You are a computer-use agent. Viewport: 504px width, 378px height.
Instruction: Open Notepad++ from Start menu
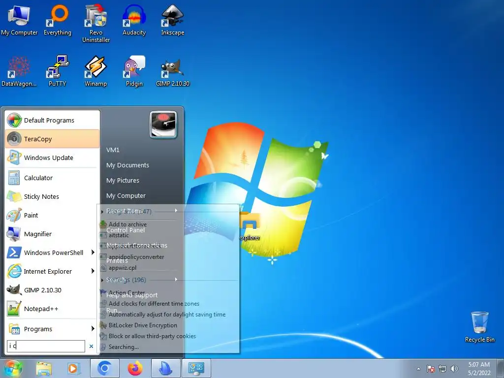53,309
